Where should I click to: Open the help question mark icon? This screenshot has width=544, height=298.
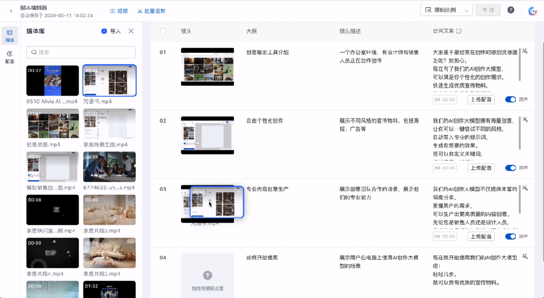tap(511, 10)
